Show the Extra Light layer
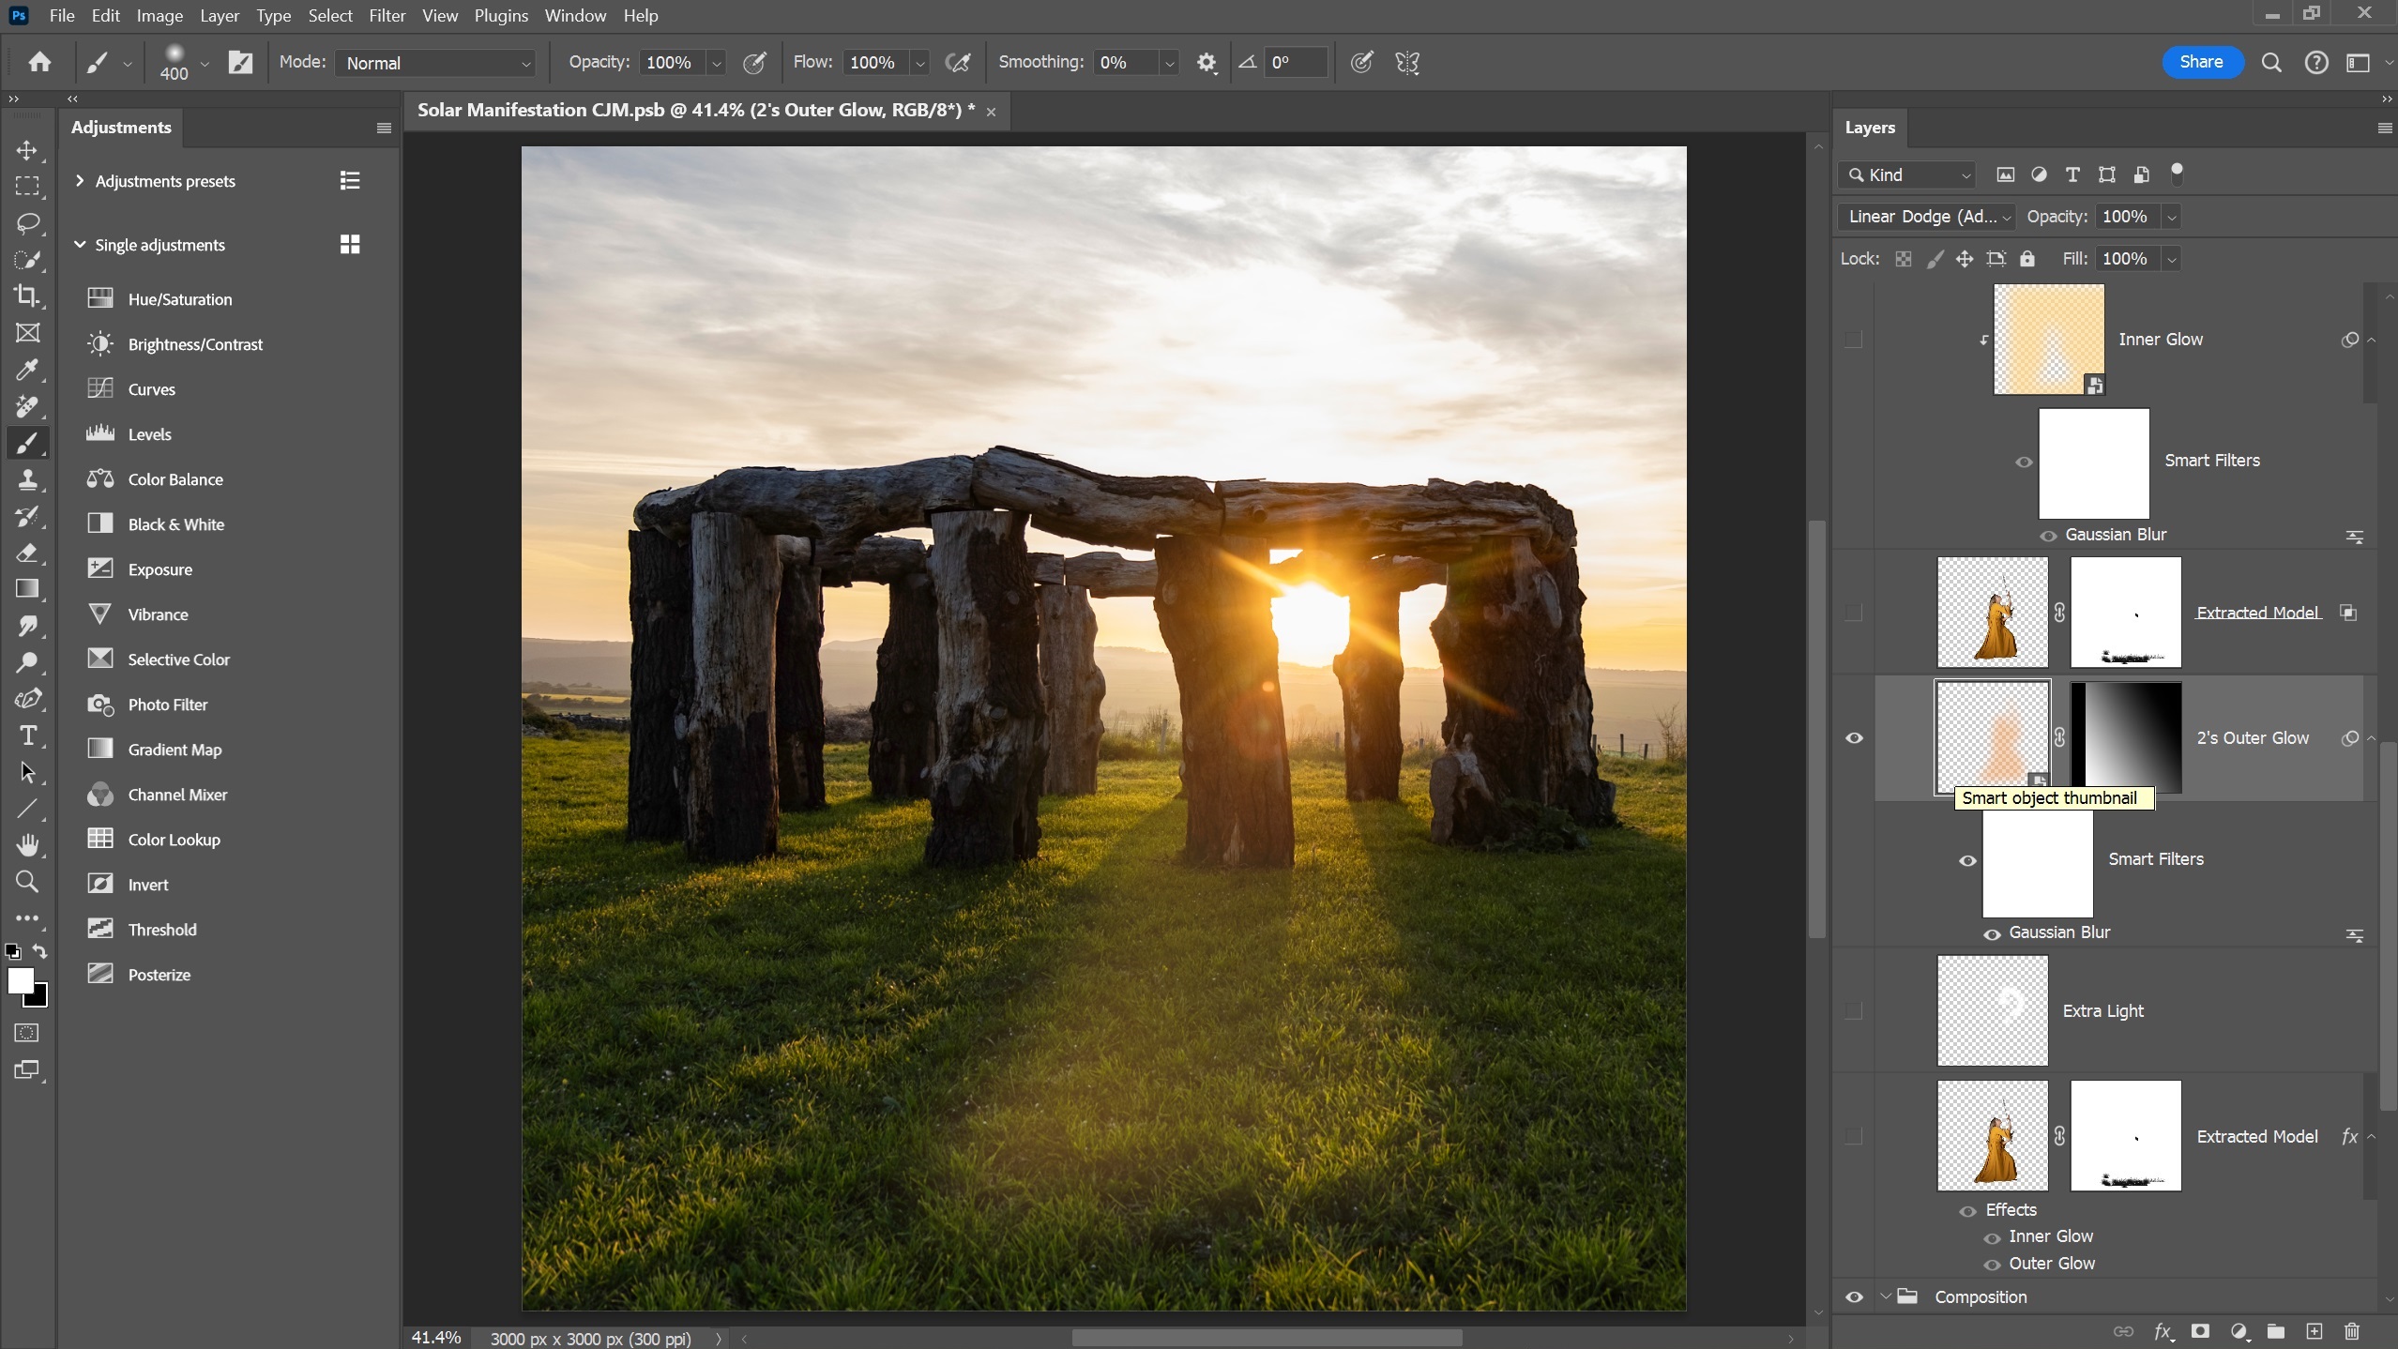 1854,1010
